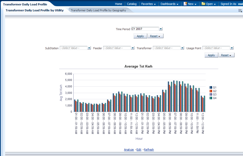Click the 6,000 y-axis value
Screen dimensions: 243x156
pos(68,74)
